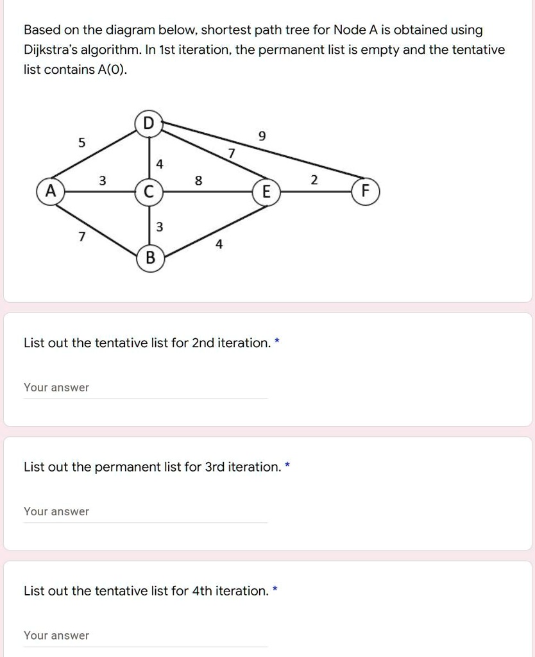Click the answer field for 3rd iteration permanent list
This screenshot has height=657, width=535.
pyautogui.click(x=144, y=511)
